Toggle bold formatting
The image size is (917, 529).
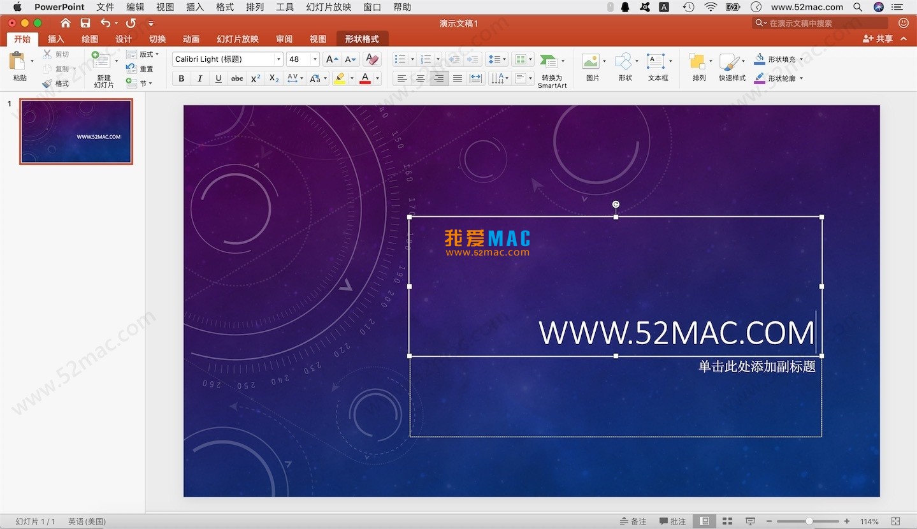click(x=182, y=78)
